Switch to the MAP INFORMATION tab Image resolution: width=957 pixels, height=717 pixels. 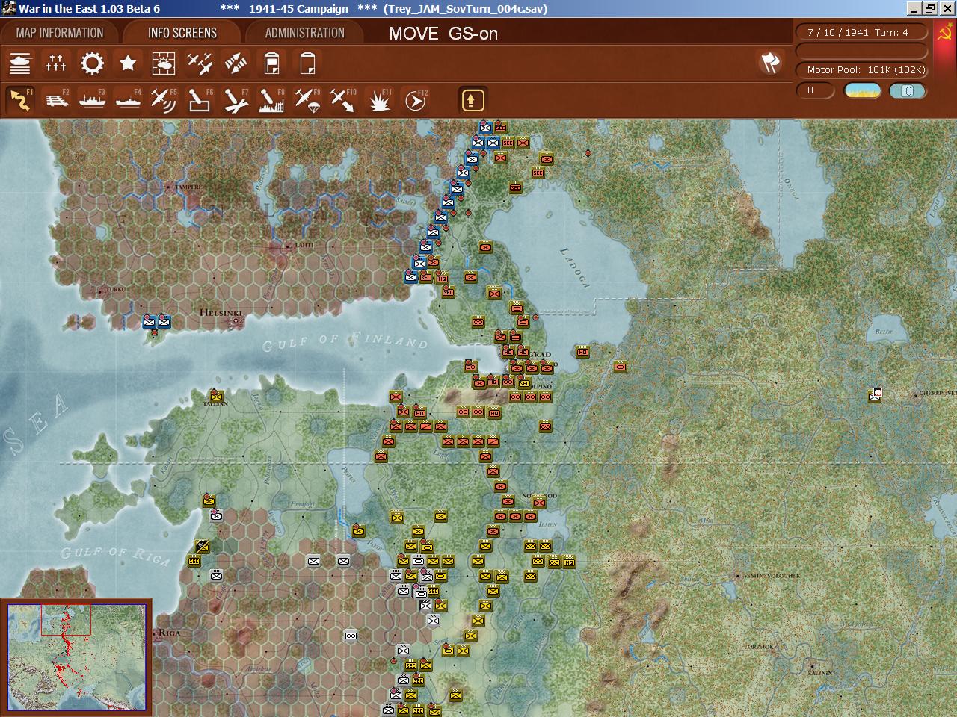coord(60,33)
